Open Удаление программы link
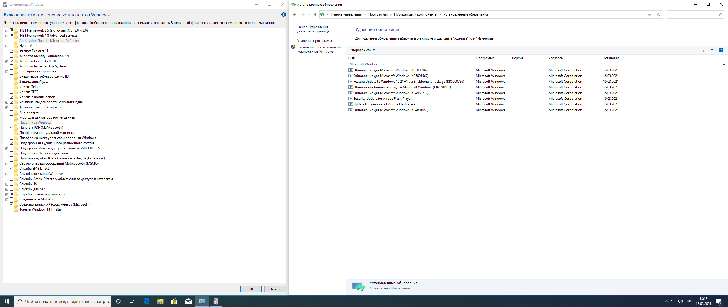The image size is (728, 307). pos(315,41)
